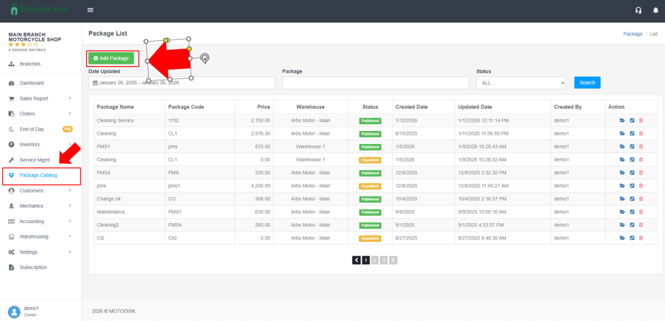The image size is (665, 321).
Task: Click the delete icon for Cl2 package
Action: [x=641, y=238]
